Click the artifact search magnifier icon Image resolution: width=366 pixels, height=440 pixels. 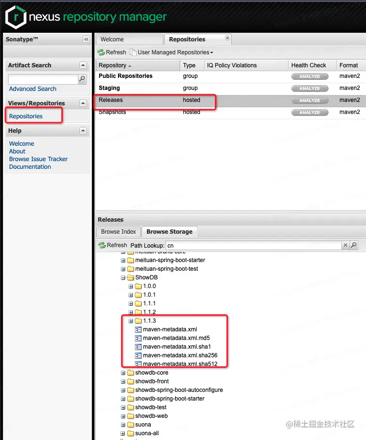(82, 79)
